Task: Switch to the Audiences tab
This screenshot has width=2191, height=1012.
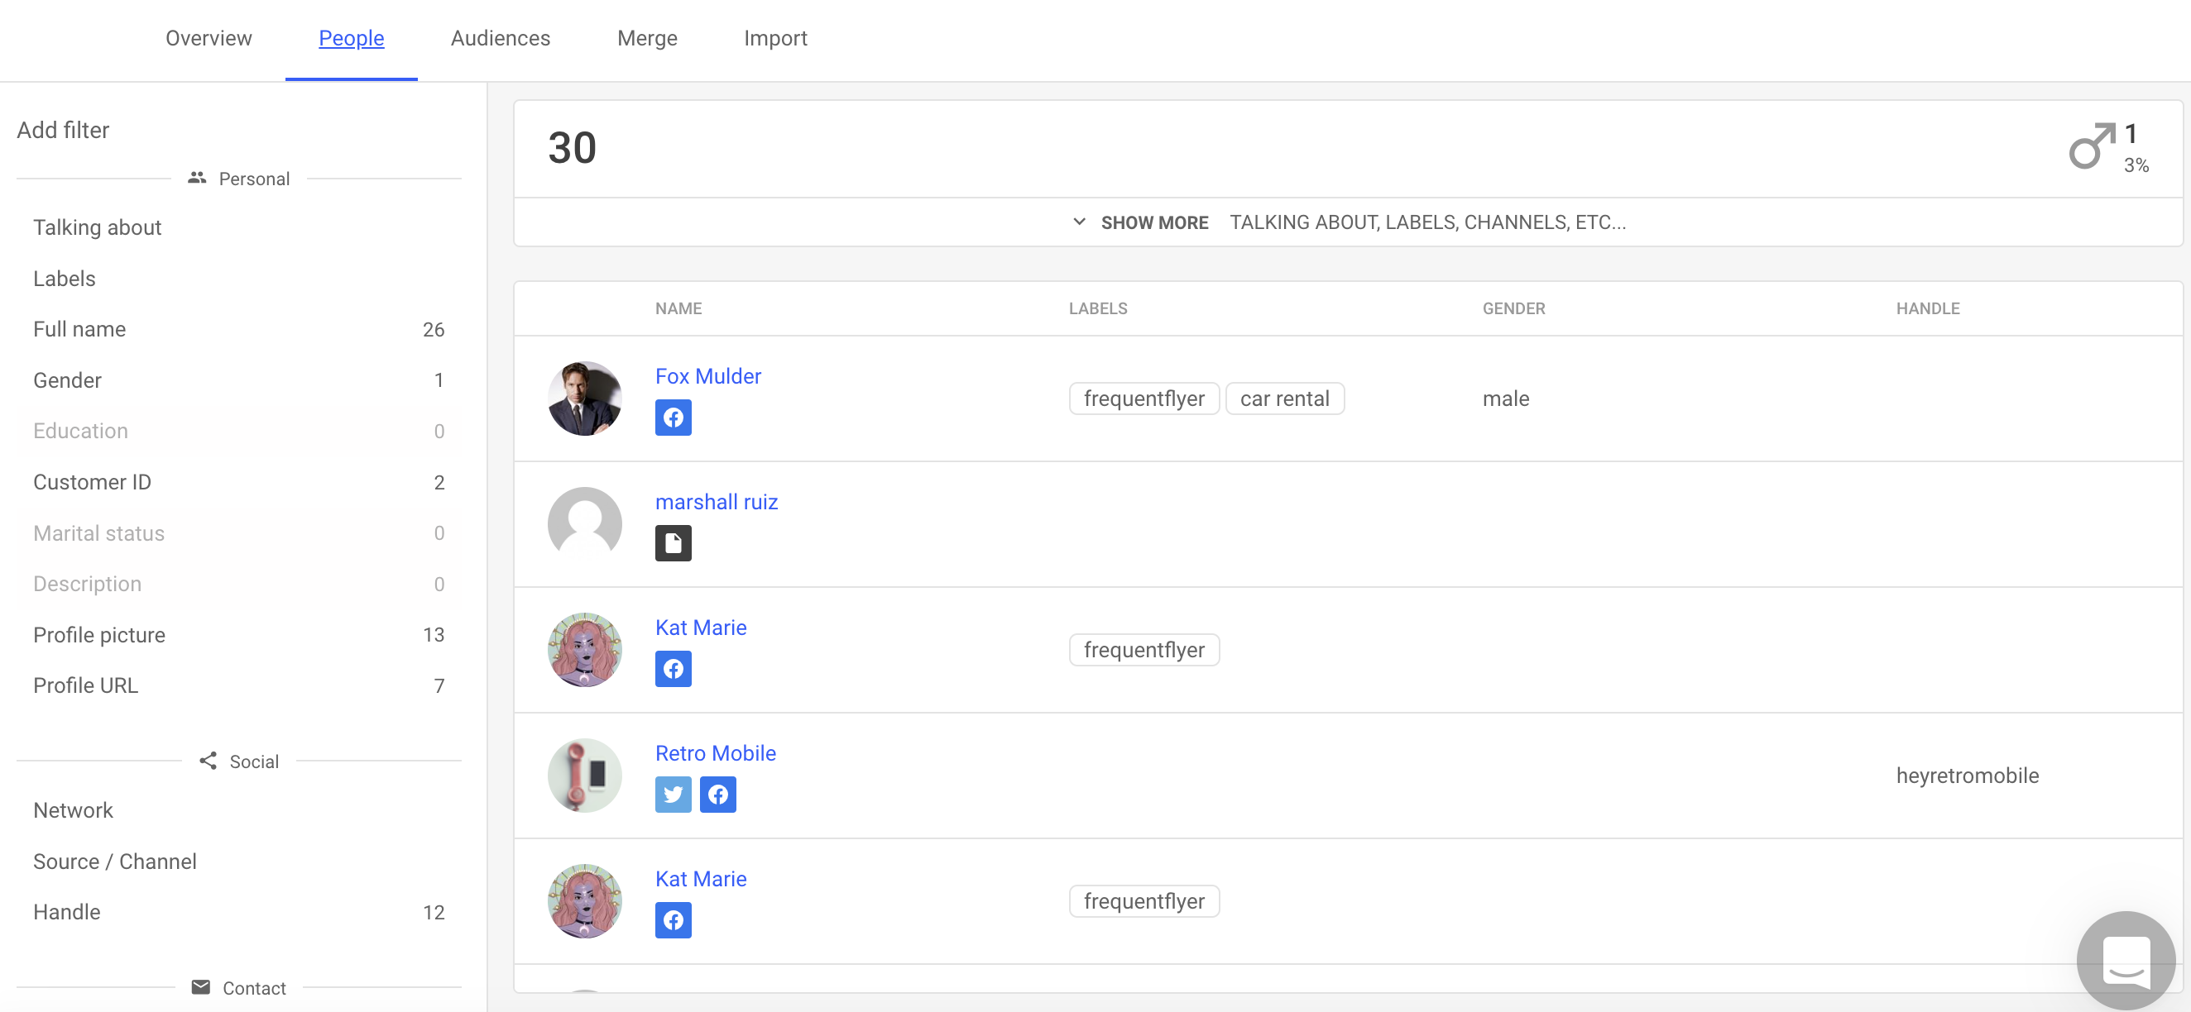Action: click(501, 39)
